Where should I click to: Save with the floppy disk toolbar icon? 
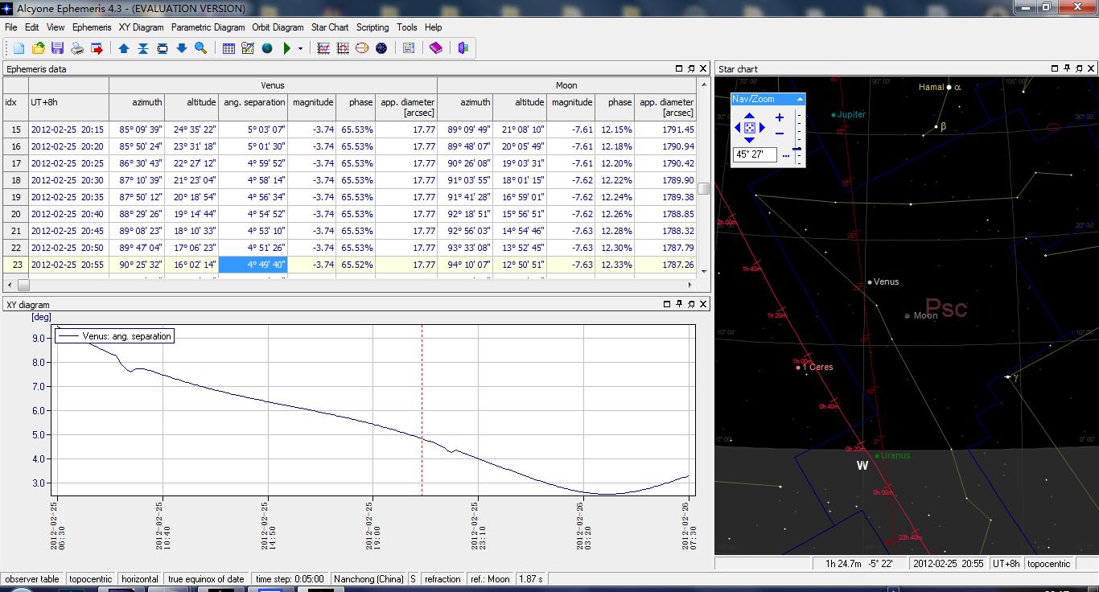click(x=57, y=48)
